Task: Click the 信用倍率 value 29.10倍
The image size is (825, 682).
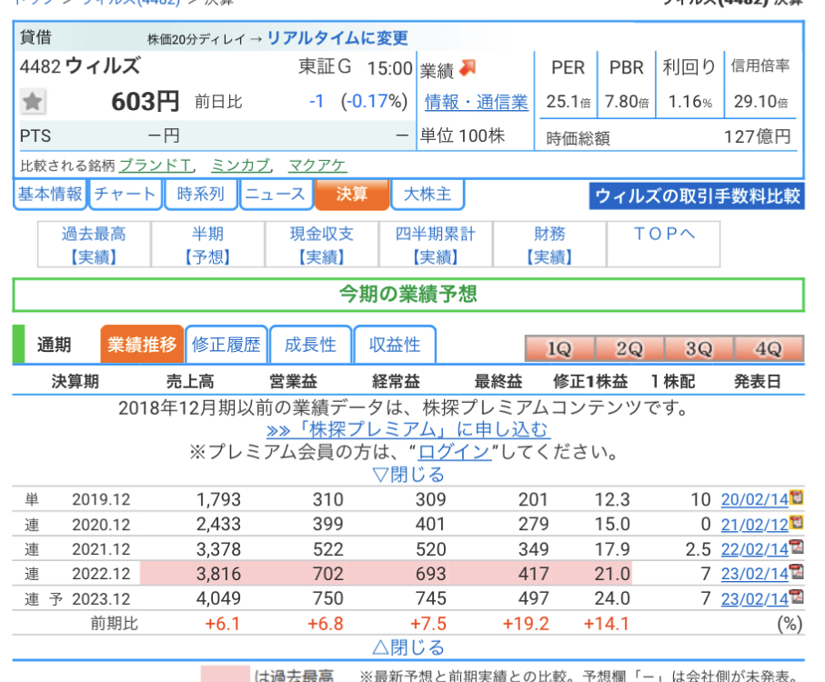Action: click(x=760, y=102)
